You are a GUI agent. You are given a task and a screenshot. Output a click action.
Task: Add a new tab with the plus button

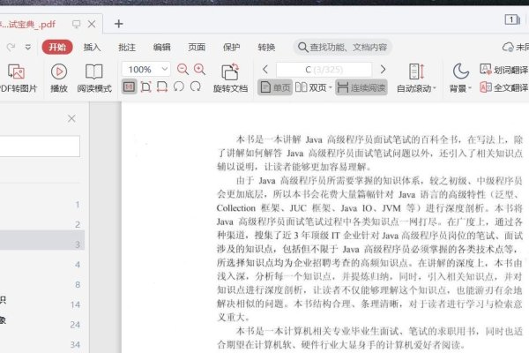click(118, 24)
